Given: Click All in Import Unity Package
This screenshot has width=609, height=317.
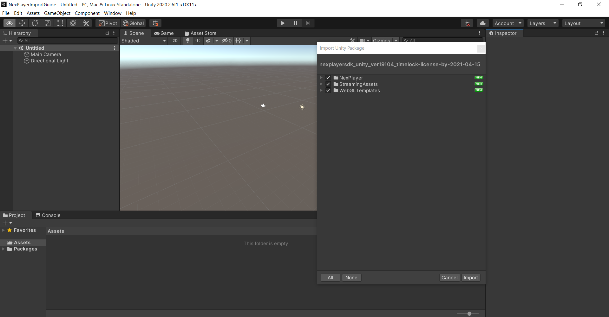Looking at the screenshot, I should coord(331,278).
